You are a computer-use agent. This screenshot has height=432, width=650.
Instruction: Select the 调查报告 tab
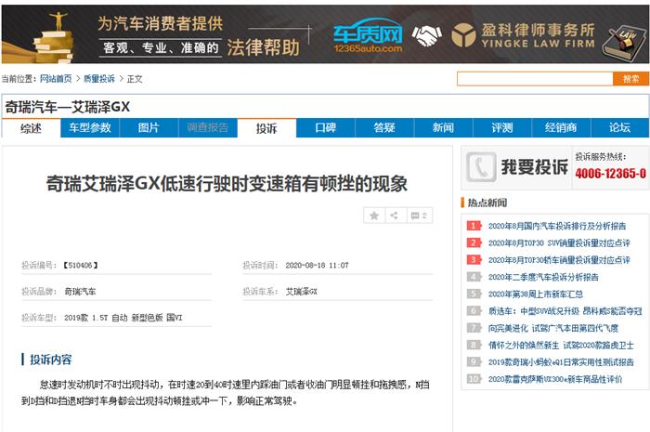pyautogui.click(x=208, y=127)
